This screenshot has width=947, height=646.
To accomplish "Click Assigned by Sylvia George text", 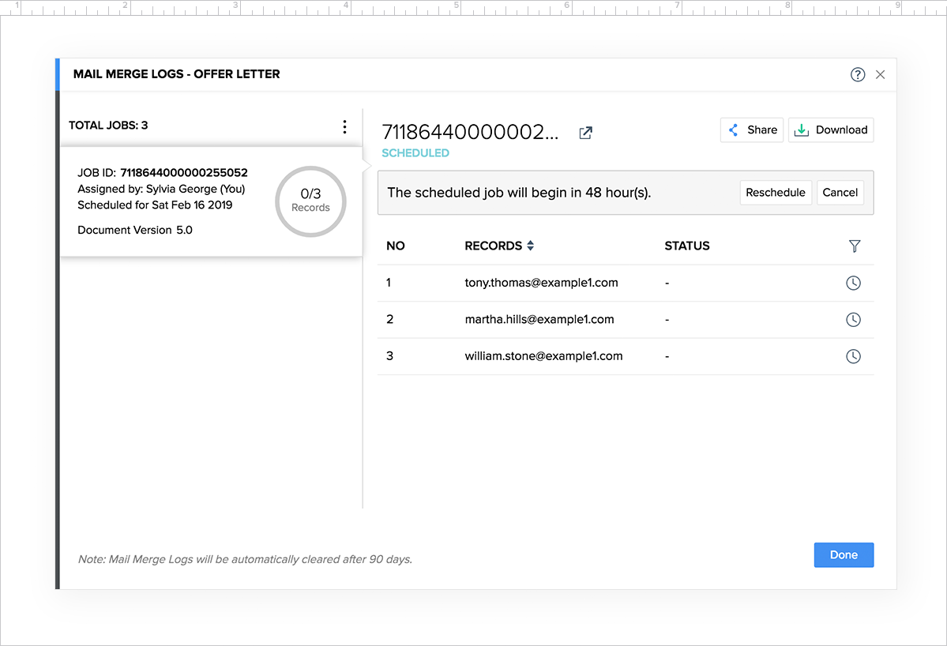I will [161, 189].
